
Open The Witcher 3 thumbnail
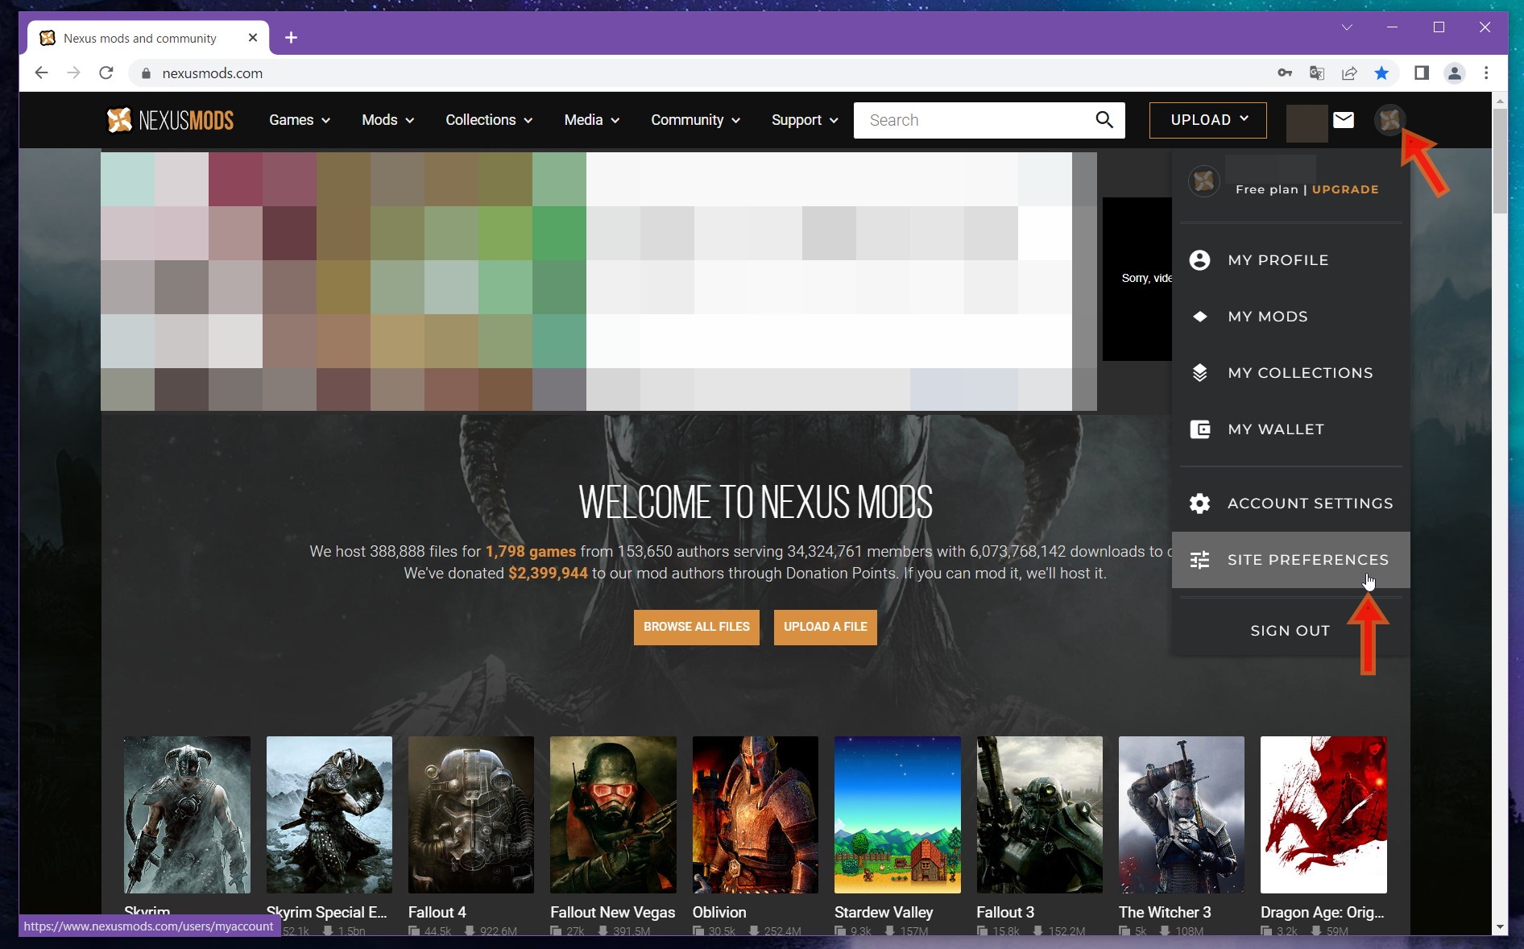(x=1182, y=814)
